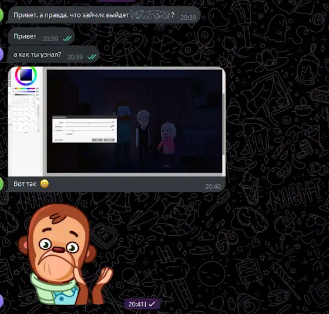
Task: Click double read checkmarks on "а как ты узнал?"
Action: (92, 56)
